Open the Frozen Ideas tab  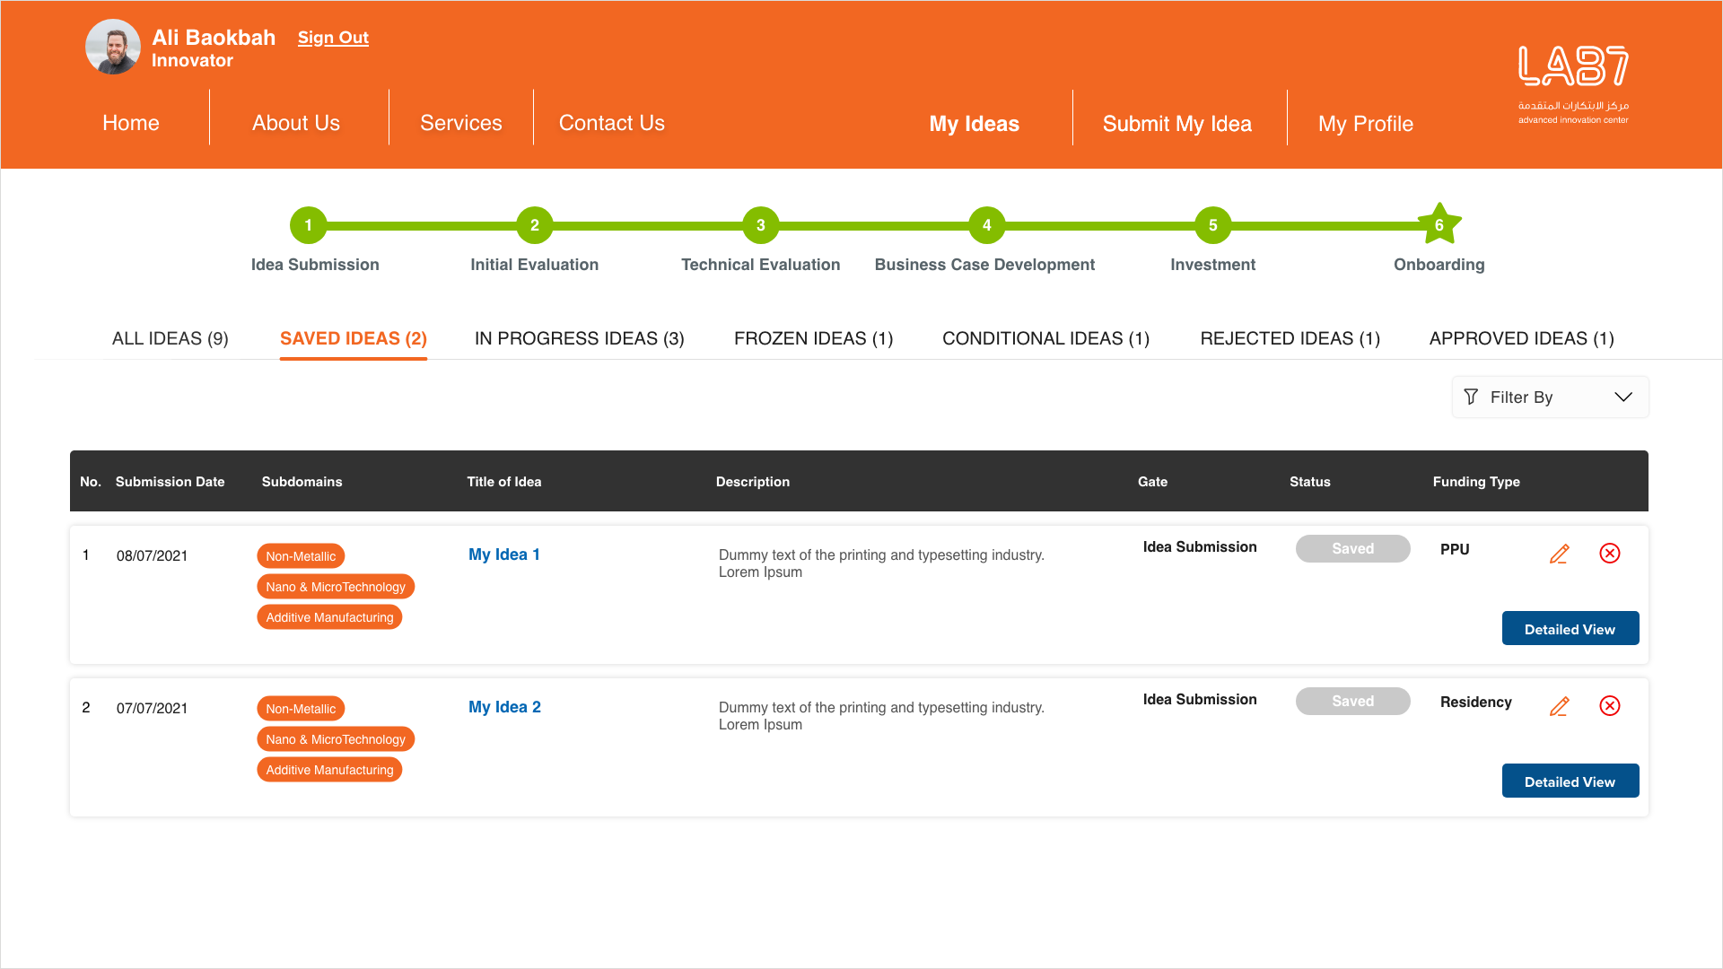pos(813,338)
